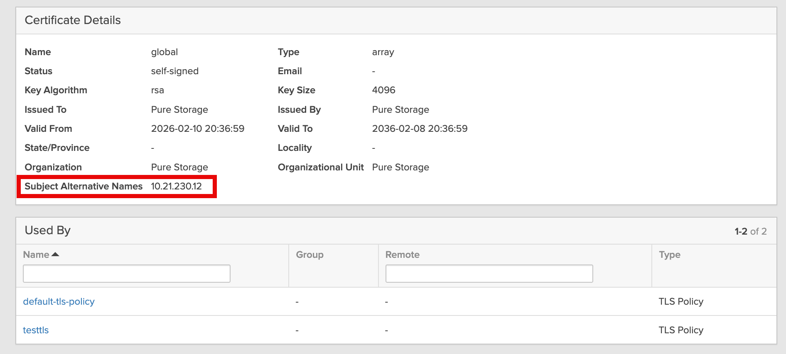This screenshot has width=786, height=354.
Task: Click the Type column header in Used By
Action: 669,255
